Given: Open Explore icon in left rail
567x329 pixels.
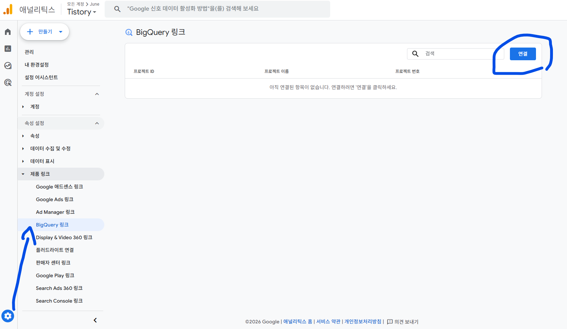Looking at the screenshot, I should click(x=8, y=66).
